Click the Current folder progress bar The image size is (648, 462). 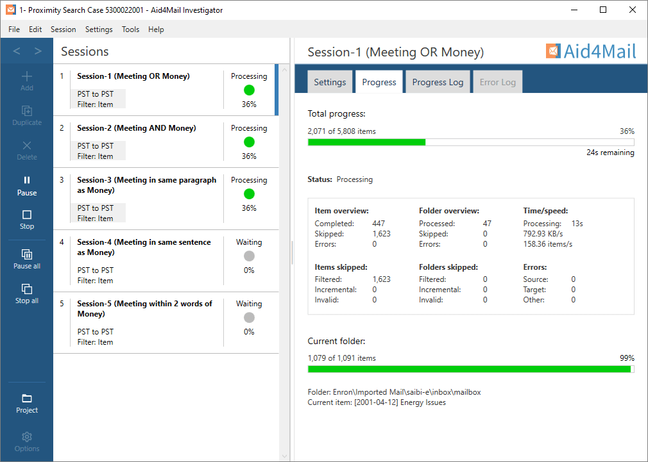tap(471, 369)
